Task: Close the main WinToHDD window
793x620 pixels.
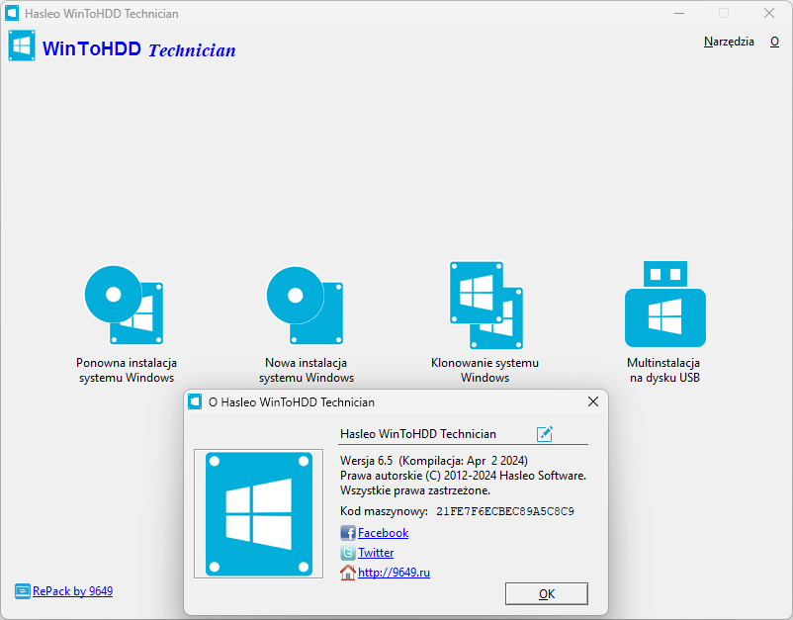Action: pos(769,13)
